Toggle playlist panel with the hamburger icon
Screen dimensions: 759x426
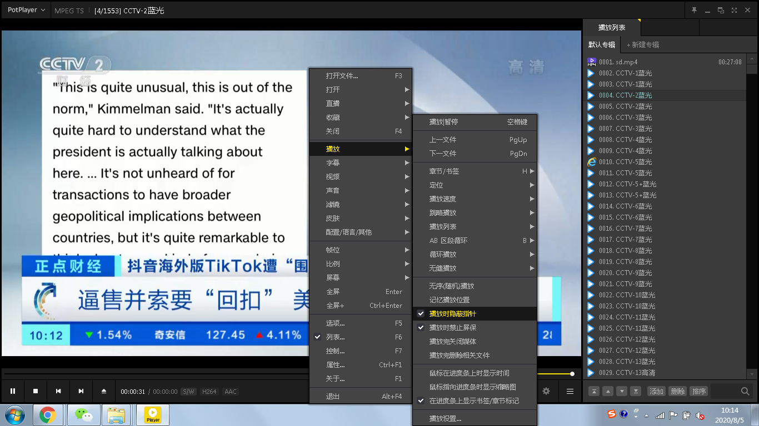[x=570, y=391]
